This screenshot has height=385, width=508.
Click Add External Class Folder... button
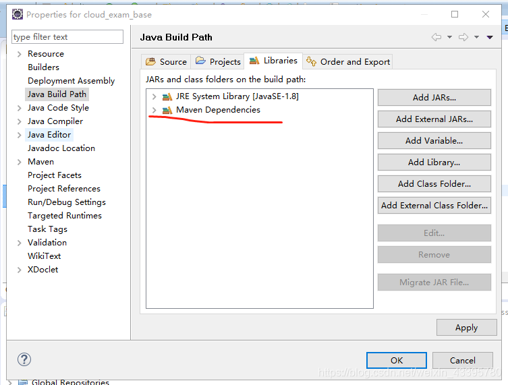(434, 205)
